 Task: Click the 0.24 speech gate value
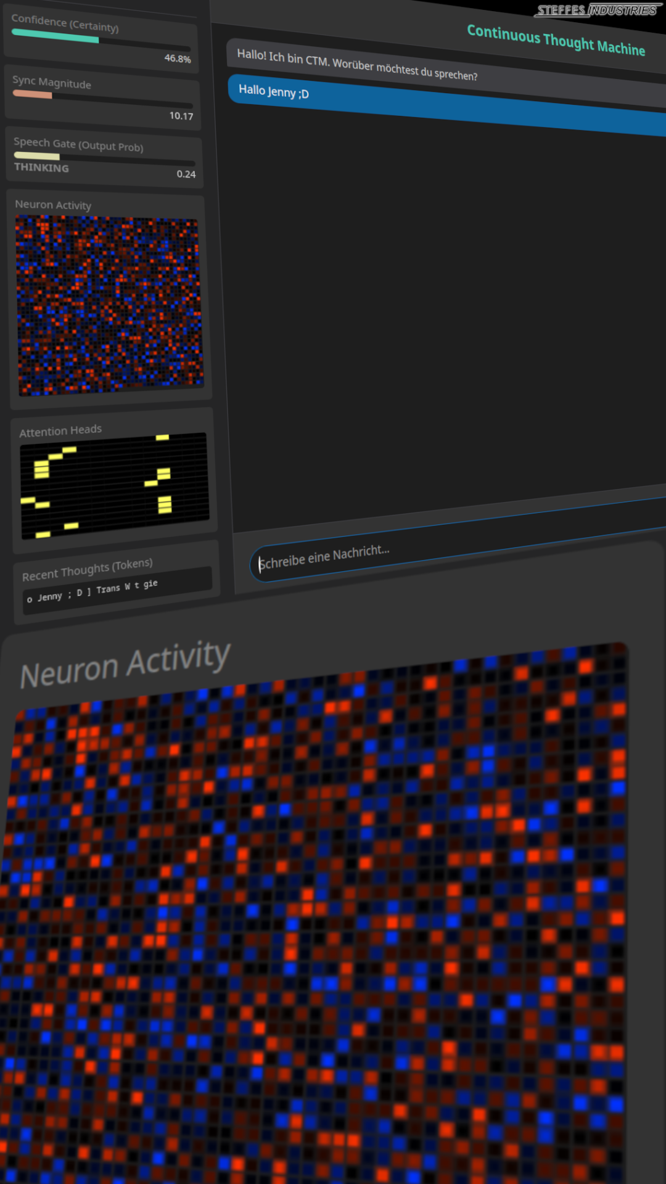pos(186,174)
